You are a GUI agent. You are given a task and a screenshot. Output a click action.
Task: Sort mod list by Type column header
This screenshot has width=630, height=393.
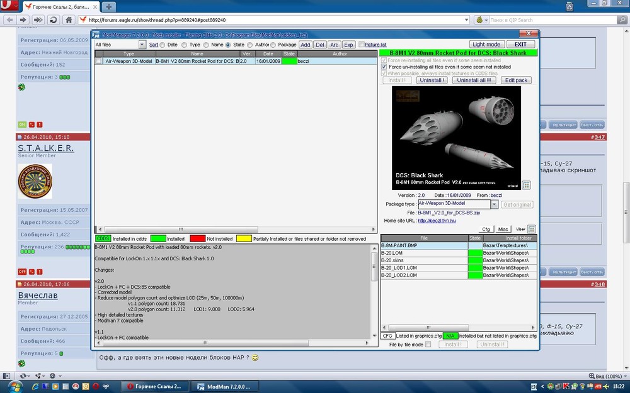point(129,53)
